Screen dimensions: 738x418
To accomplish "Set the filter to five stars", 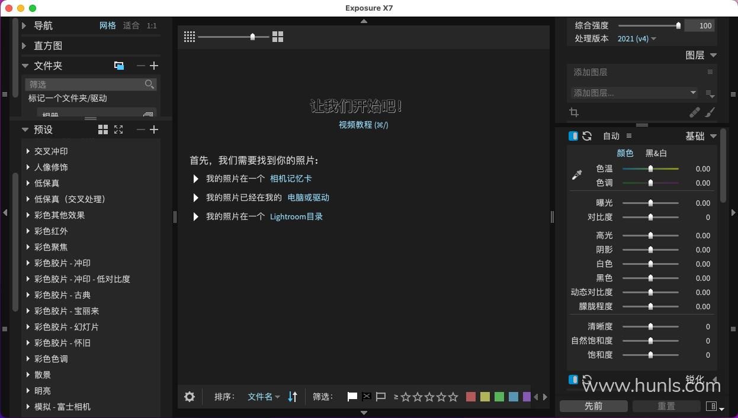I will [x=453, y=397].
